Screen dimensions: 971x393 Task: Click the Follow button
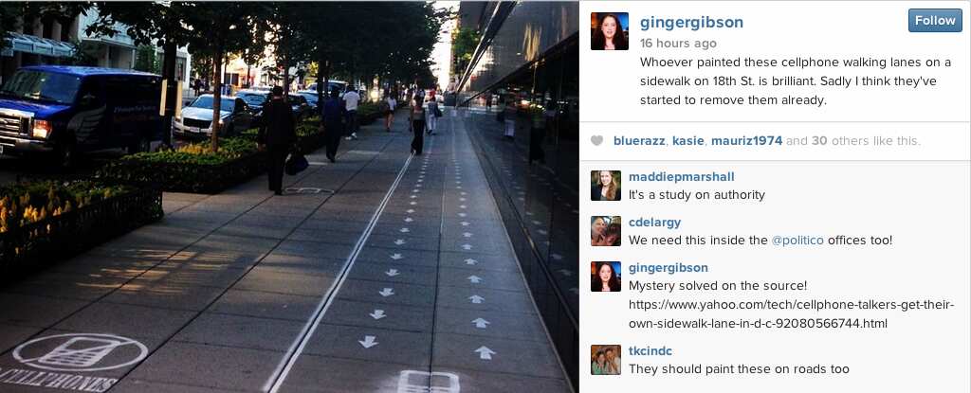935,21
